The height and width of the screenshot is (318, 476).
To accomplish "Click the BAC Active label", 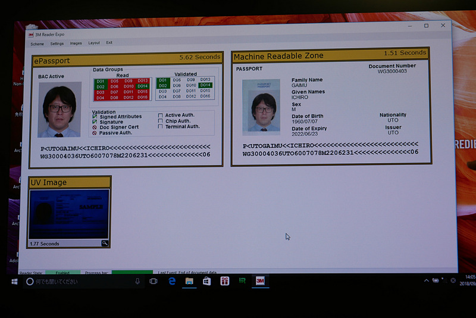I will click(51, 77).
